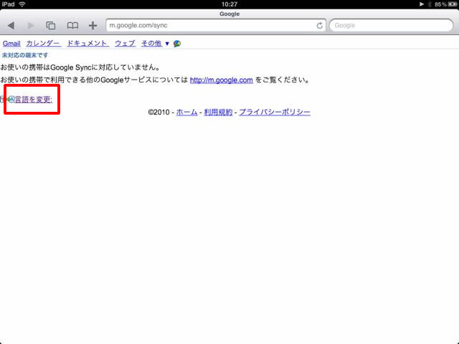Focus the Google search field
The height and width of the screenshot is (344, 459).
click(392, 26)
